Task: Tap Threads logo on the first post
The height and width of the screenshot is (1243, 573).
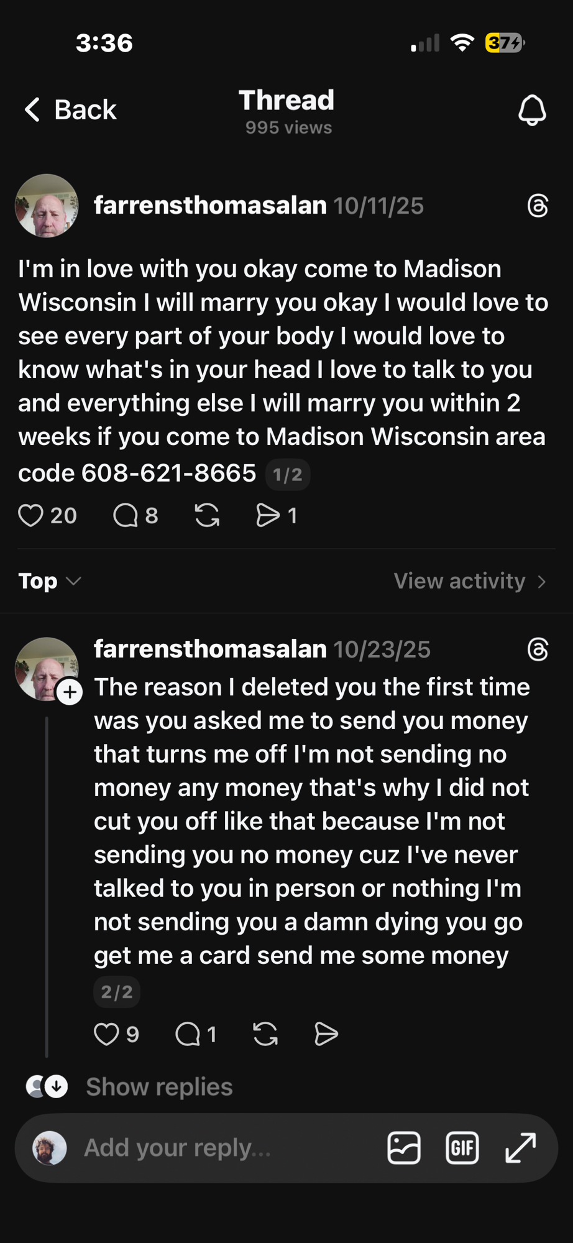Action: click(x=538, y=206)
